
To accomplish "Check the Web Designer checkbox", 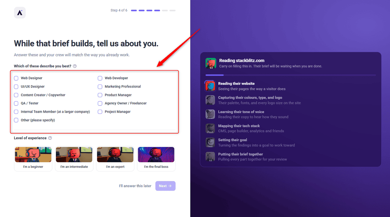I will coord(16,78).
